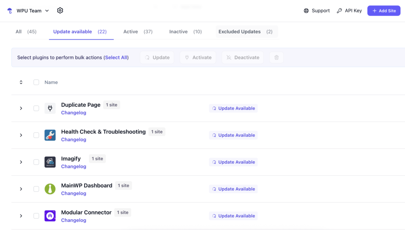405x230 pixels.
Task: Click the Modular Connector purple icon
Action: point(50,216)
